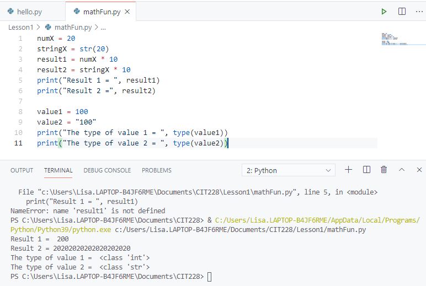426x286 pixels.
Task: Create a new terminal with the plus icon
Action: tap(348, 170)
